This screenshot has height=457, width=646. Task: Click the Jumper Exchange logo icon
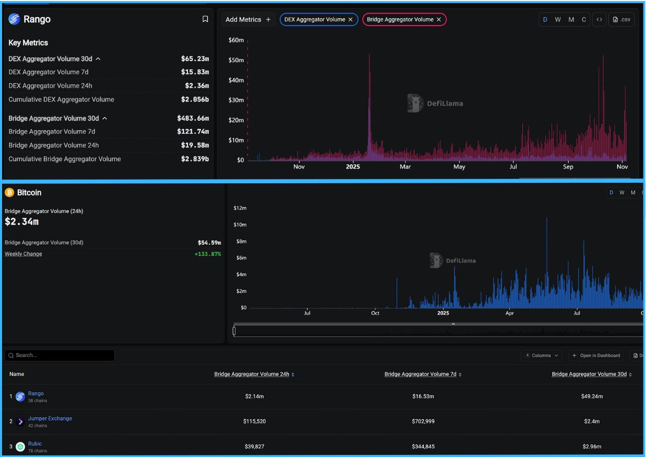pos(20,422)
